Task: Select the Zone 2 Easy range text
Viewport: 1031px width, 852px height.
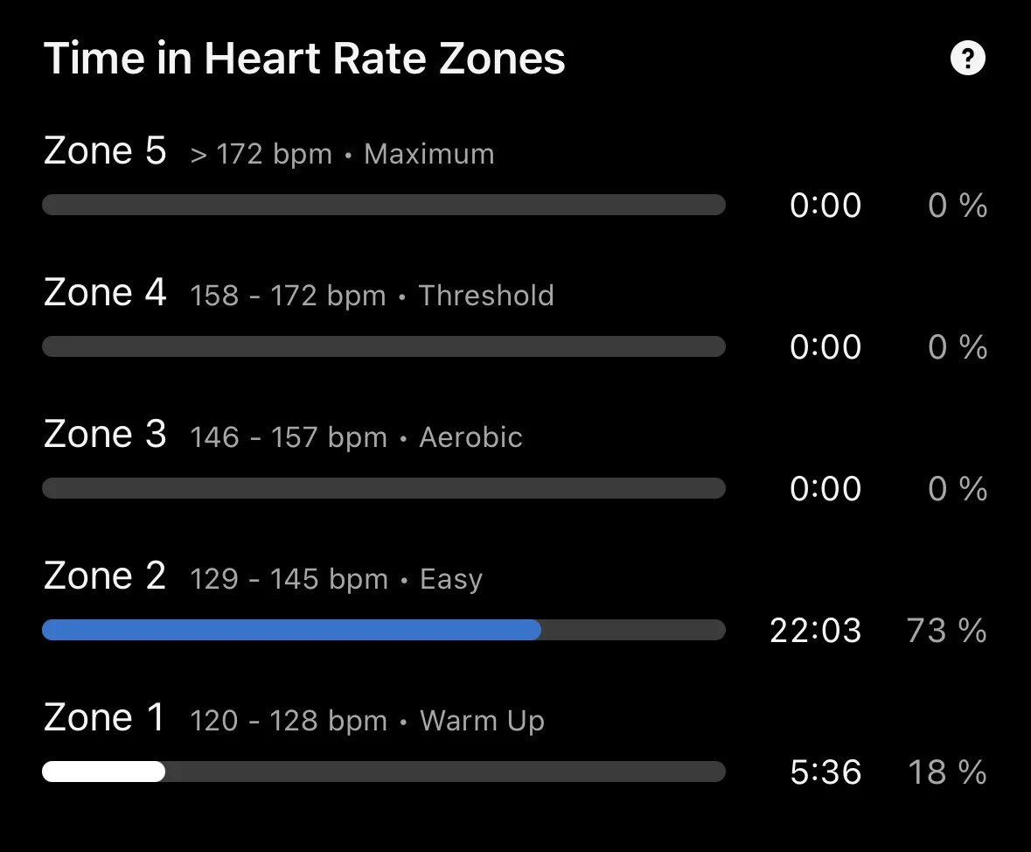Action: pyautogui.click(x=337, y=580)
